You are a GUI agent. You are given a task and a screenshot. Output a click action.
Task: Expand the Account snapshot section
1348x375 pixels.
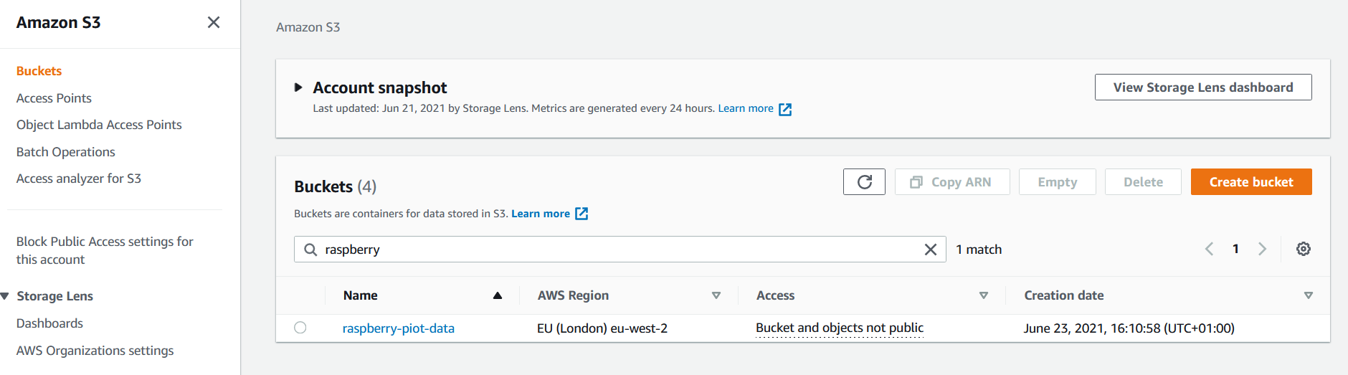(298, 87)
